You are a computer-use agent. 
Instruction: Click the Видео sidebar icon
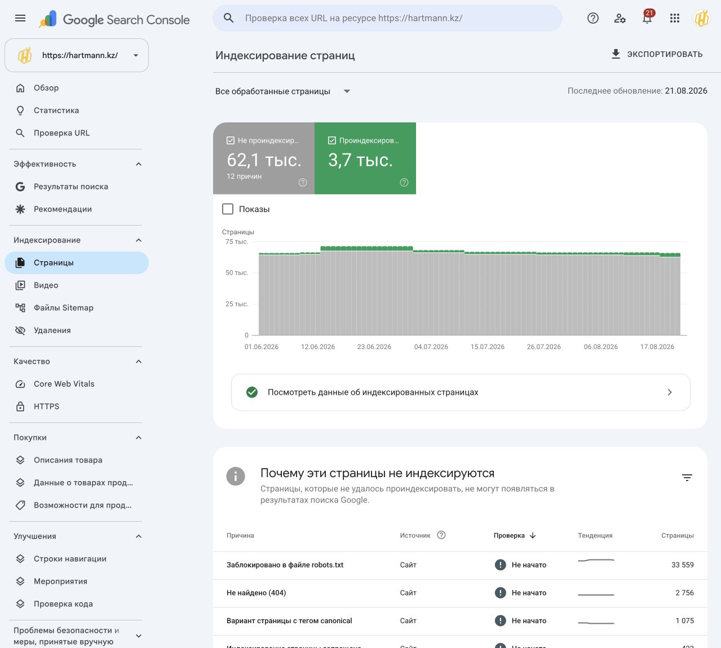click(20, 285)
